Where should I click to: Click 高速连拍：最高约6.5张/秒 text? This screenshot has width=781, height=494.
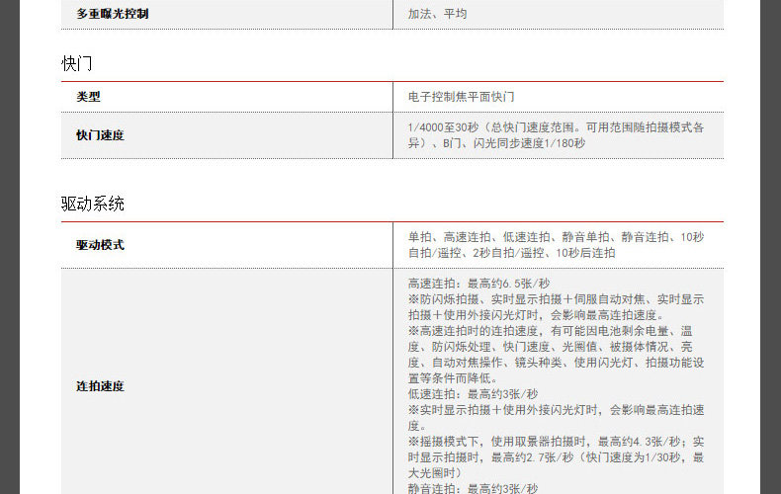click(x=478, y=284)
